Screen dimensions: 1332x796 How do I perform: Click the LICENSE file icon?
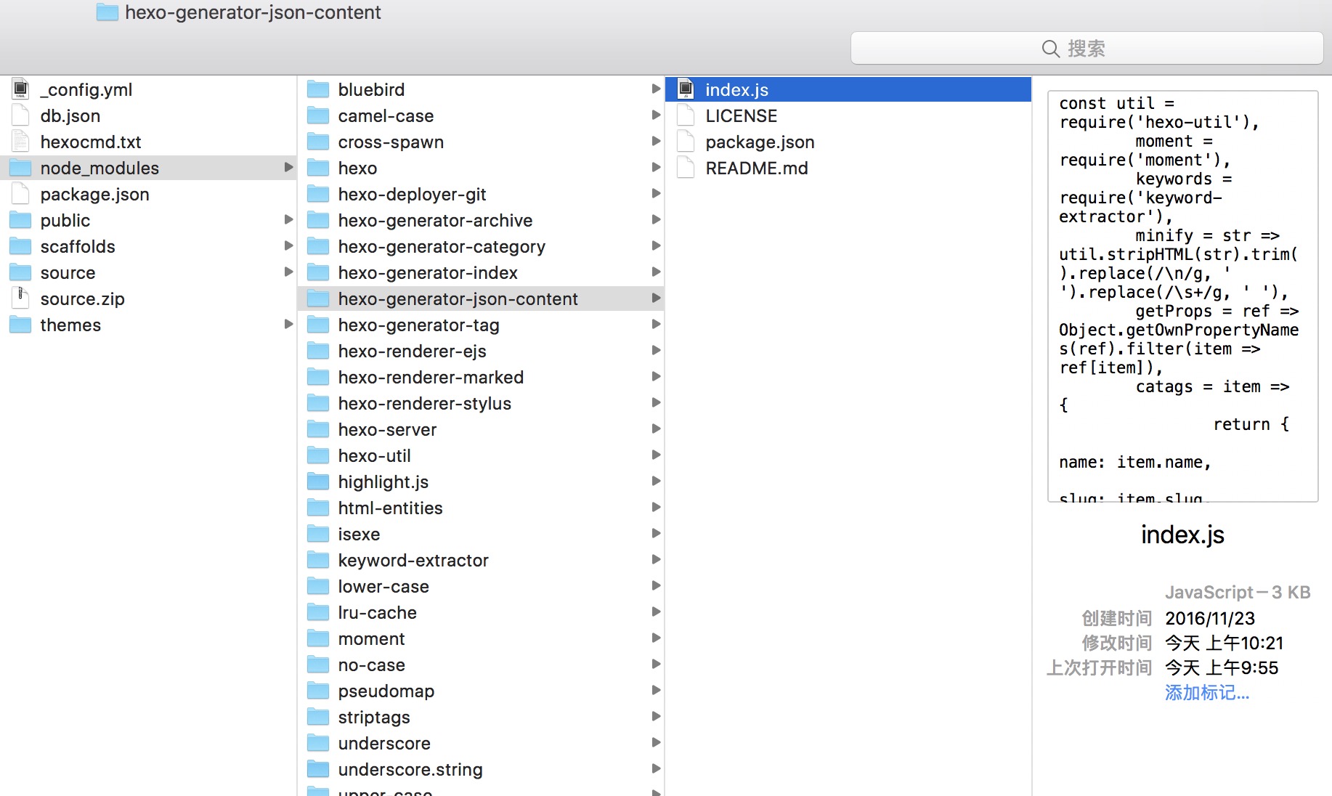coord(686,115)
